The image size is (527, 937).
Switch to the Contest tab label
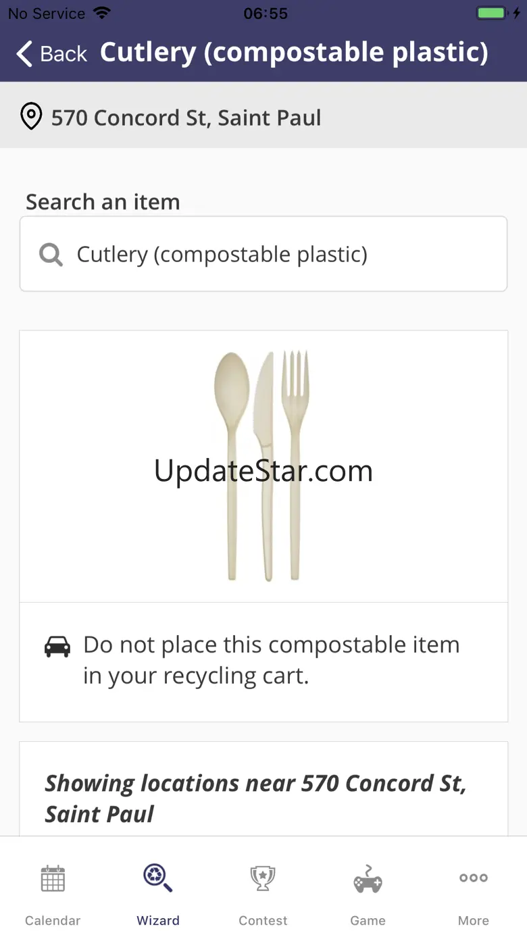(263, 920)
